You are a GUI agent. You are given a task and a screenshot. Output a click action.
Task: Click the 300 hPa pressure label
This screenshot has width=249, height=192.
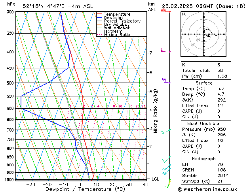[11, 12]
